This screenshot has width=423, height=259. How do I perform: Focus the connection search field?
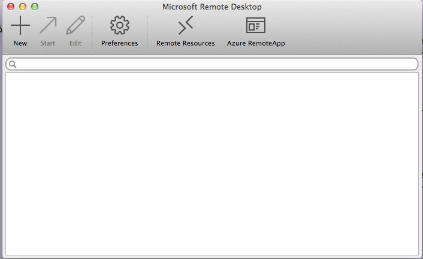pos(211,64)
